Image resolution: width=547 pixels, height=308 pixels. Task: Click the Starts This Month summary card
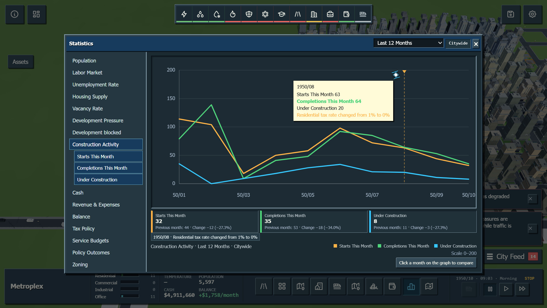pos(205,222)
